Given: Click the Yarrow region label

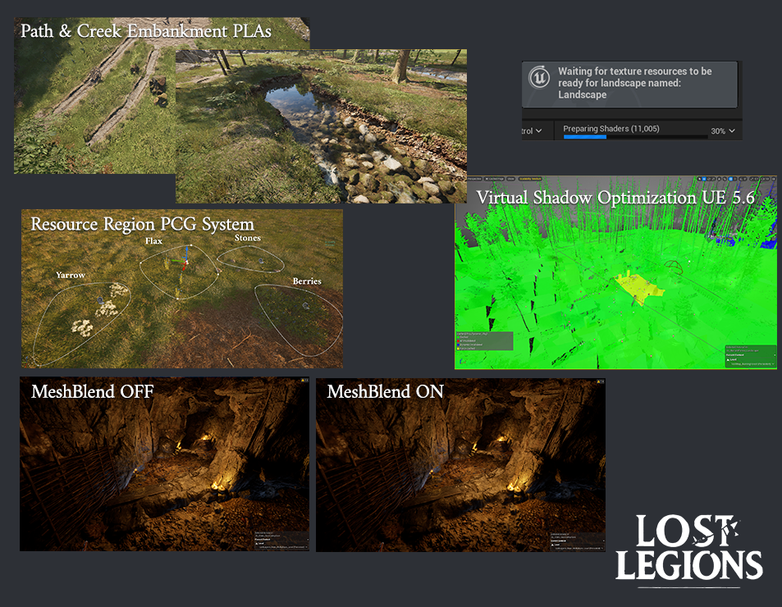Looking at the screenshot, I should click(x=71, y=275).
